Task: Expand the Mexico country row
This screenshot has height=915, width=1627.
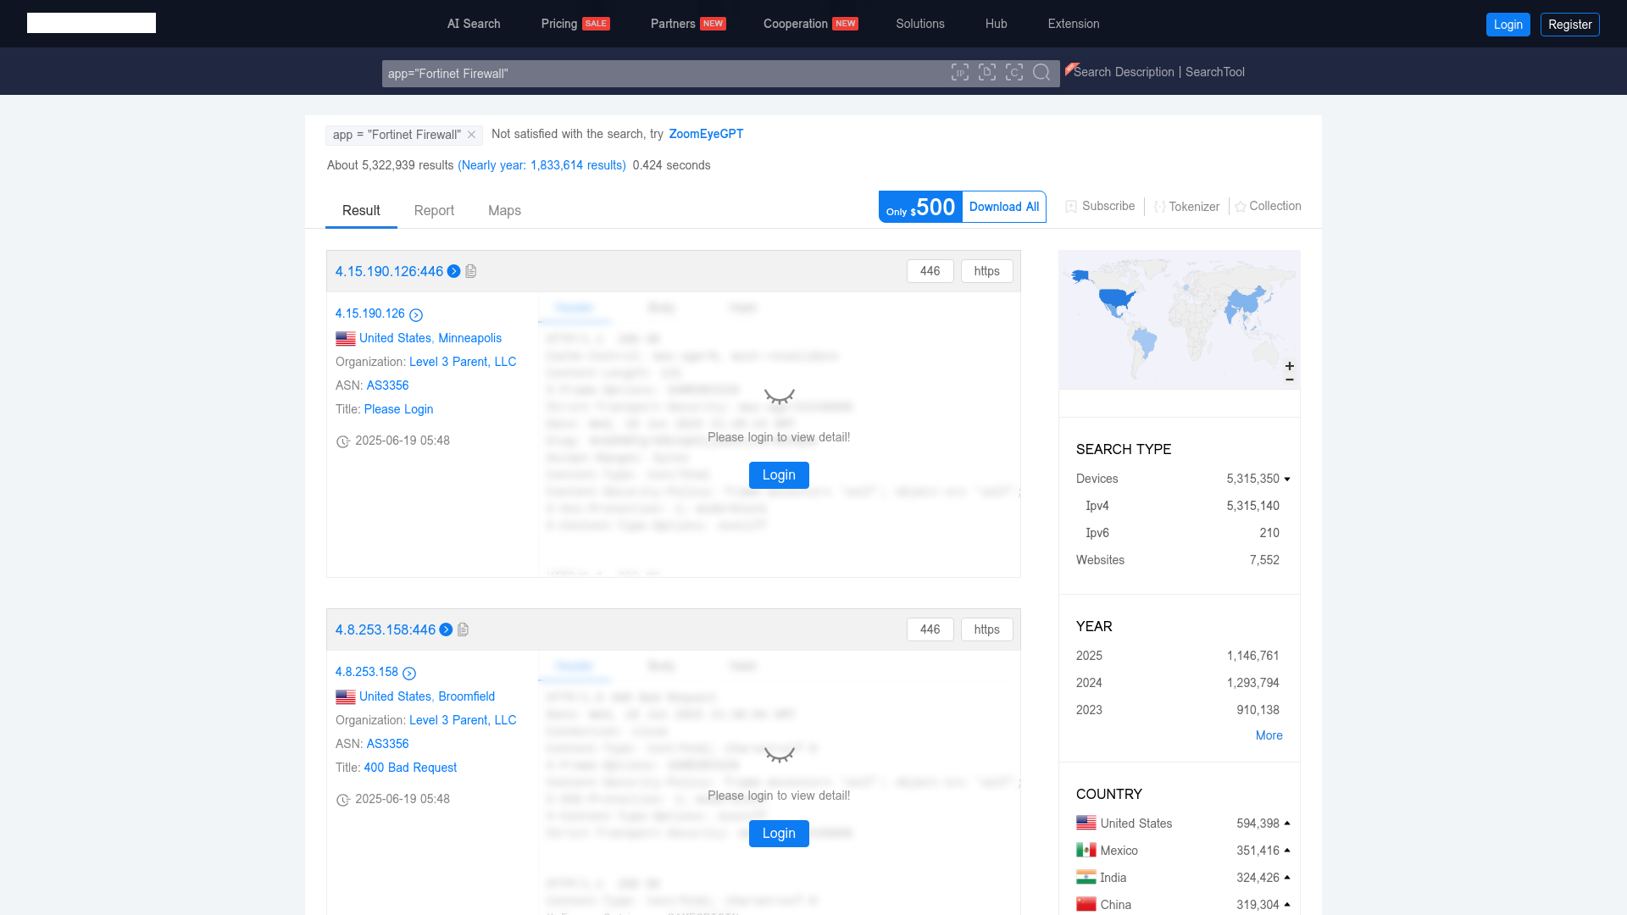Action: (x=1287, y=851)
